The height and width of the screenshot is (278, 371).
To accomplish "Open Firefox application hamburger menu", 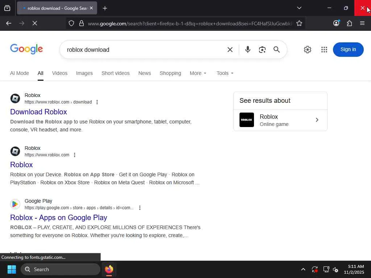I will 362,23.
